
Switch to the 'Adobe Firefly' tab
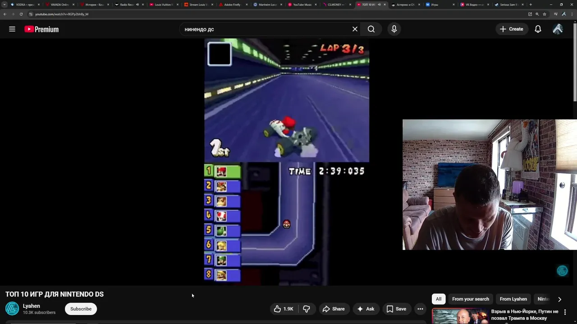point(233,4)
